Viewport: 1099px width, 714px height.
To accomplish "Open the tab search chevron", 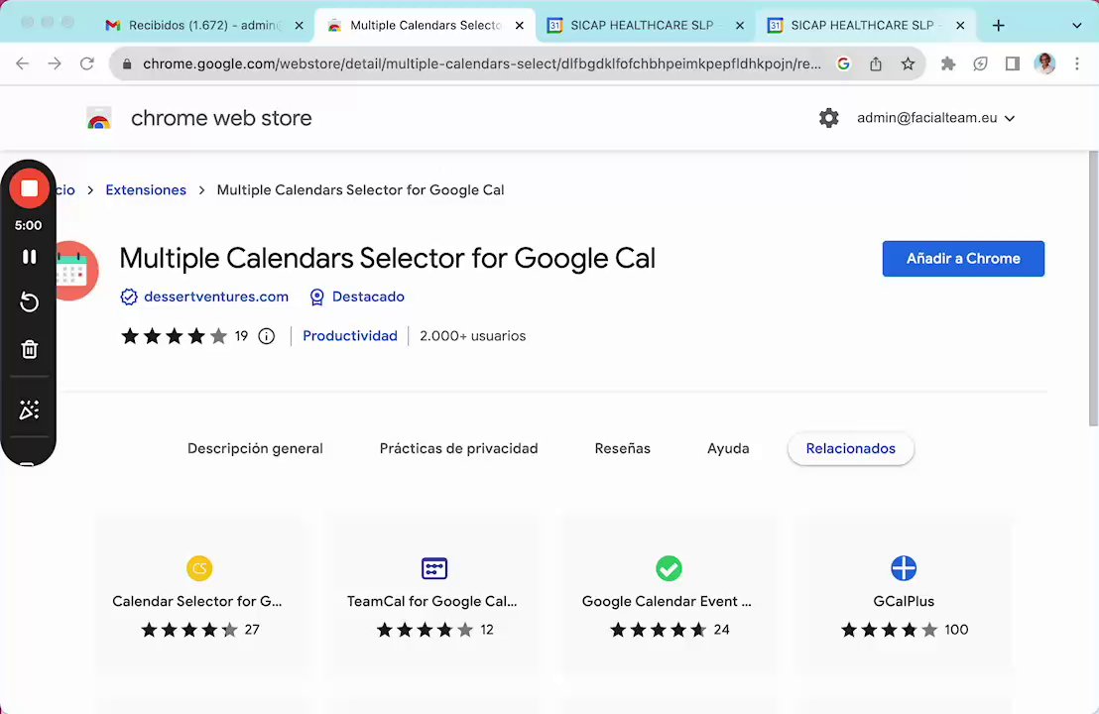I will point(1077,26).
